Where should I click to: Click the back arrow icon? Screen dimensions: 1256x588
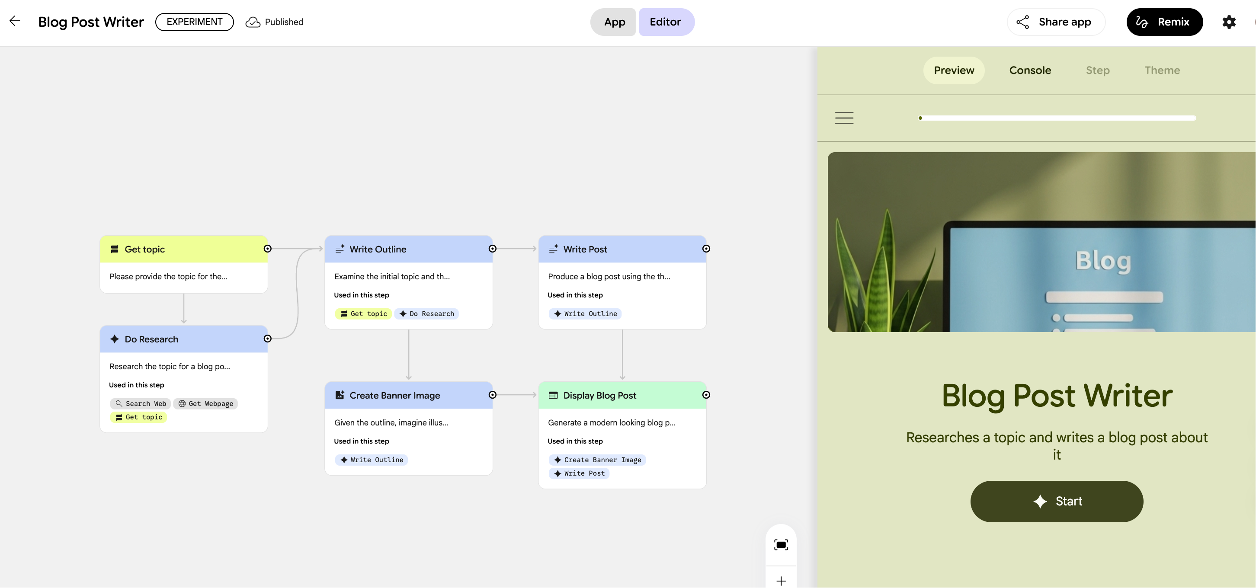[15, 21]
